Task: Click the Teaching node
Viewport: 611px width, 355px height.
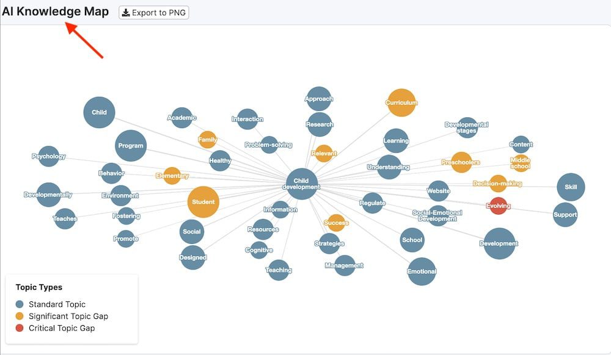Action: pyautogui.click(x=279, y=270)
